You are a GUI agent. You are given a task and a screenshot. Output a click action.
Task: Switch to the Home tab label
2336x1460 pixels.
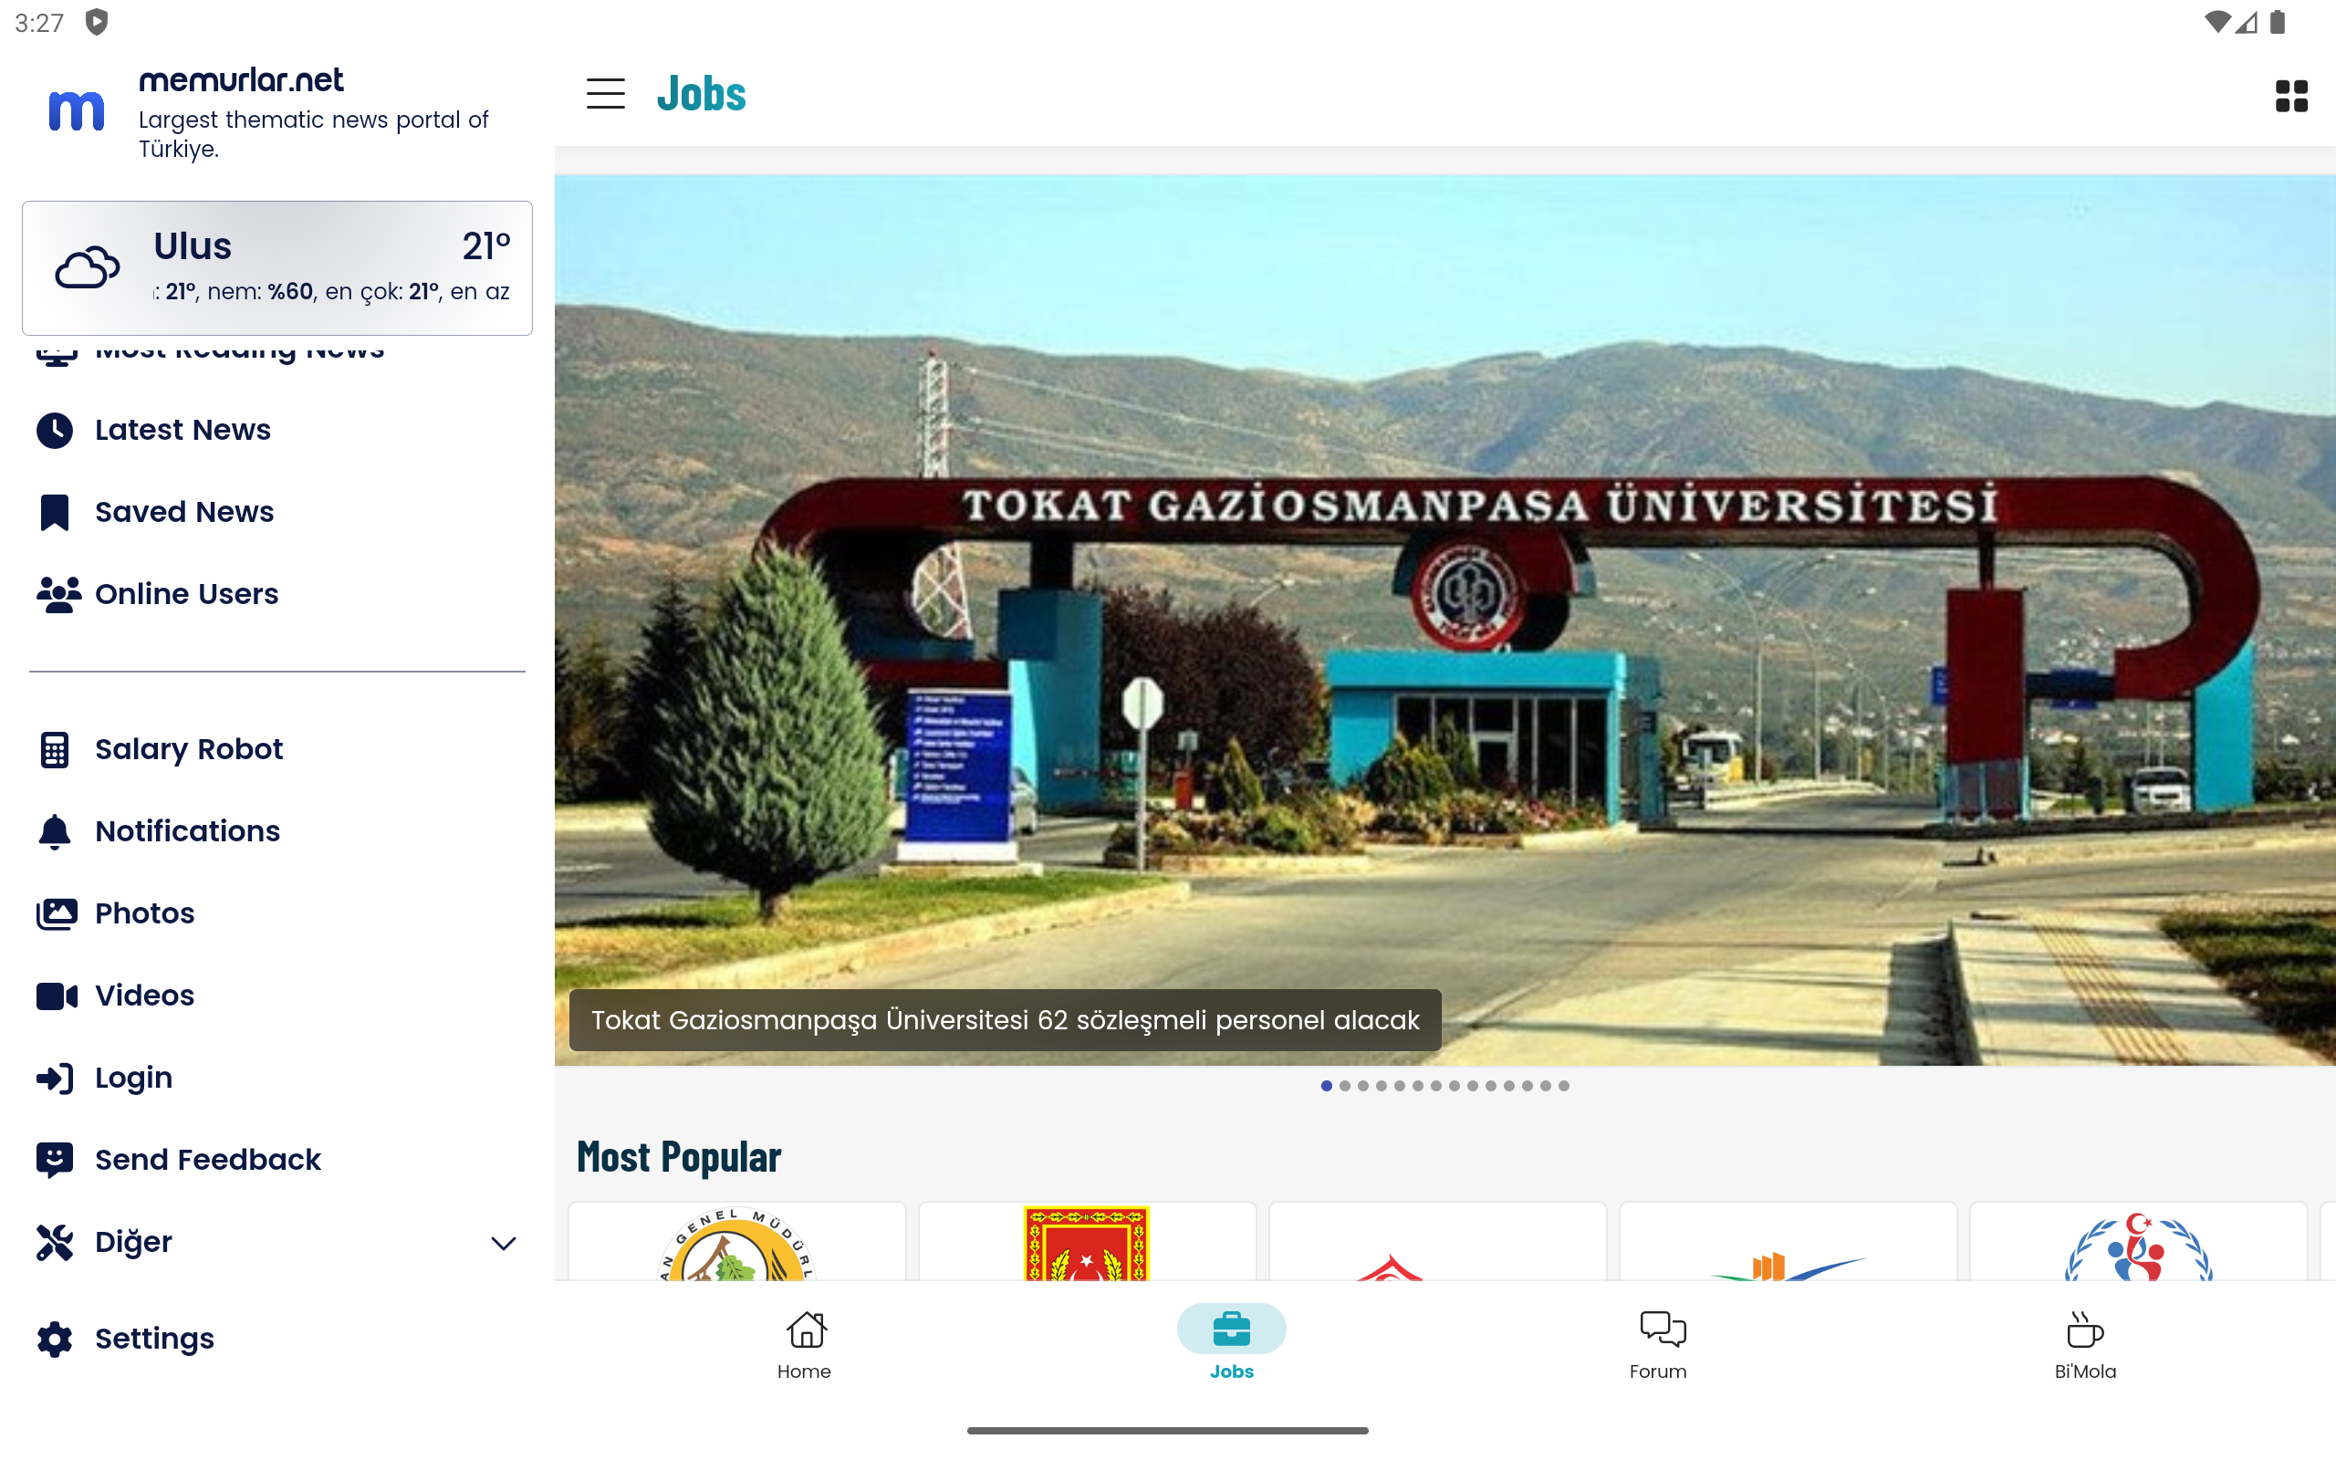(804, 1371)
